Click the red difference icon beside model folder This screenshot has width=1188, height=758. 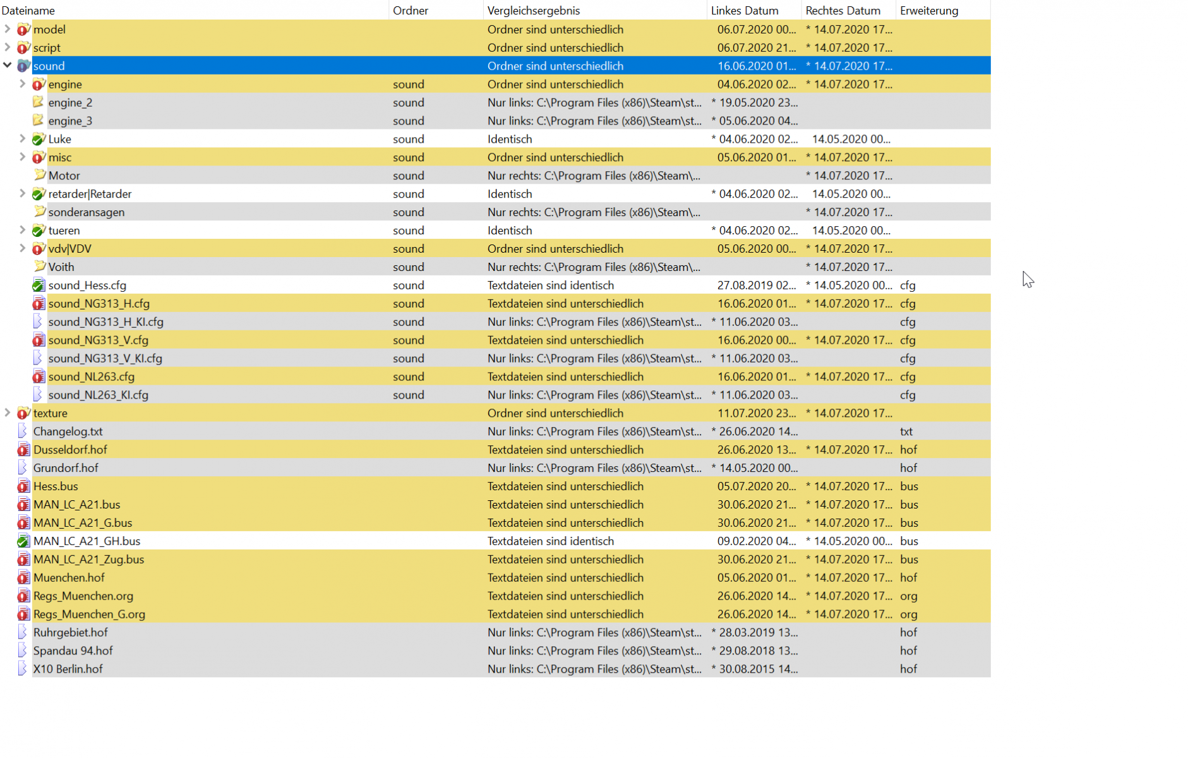23,30
